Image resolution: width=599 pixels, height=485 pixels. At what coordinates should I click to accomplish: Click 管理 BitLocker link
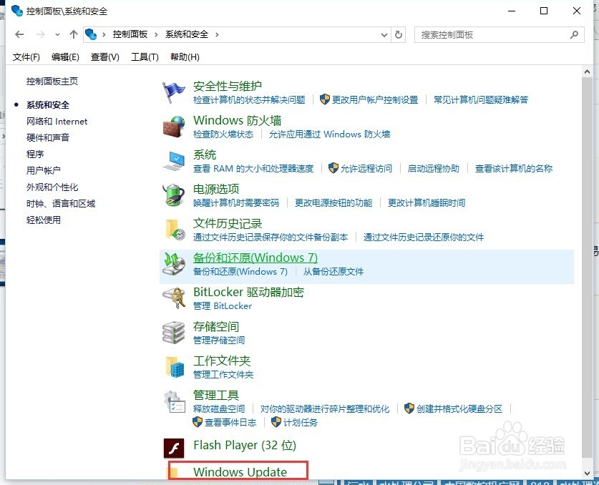tap(223, 306)
